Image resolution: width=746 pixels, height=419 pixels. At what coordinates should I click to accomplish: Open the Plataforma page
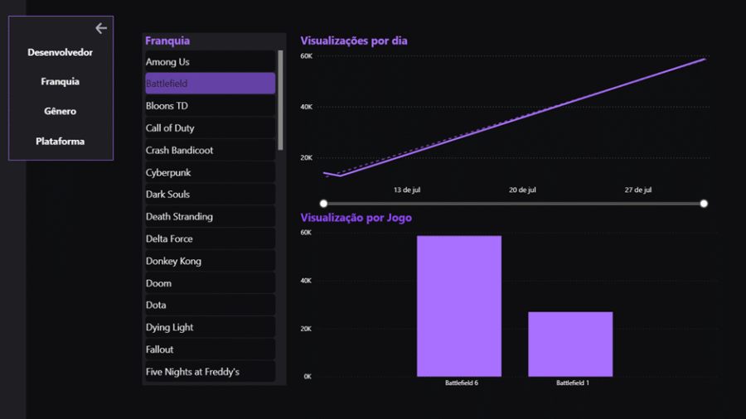click(x=60, y=142)
